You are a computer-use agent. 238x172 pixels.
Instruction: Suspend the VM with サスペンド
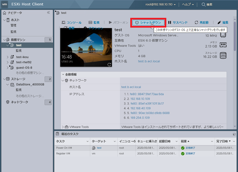tap(178, 23)
